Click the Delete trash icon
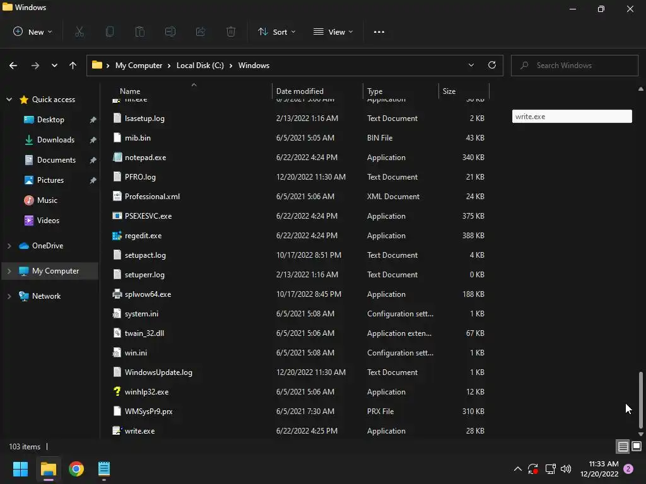646x484 pixels. coord(231,32)
